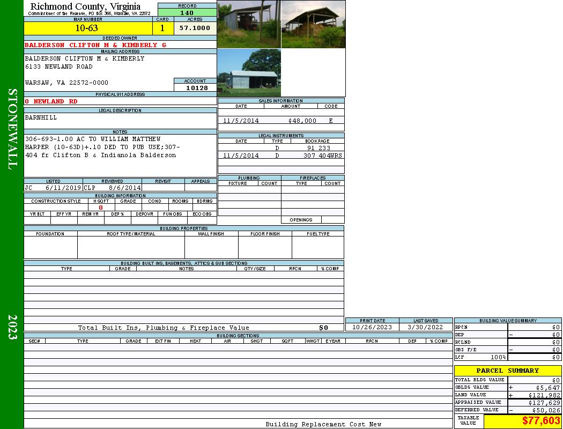Open the top-right open shed photo
Viewport: 563px width, 429px height.
pyautogui.click(x=313, y=24)
